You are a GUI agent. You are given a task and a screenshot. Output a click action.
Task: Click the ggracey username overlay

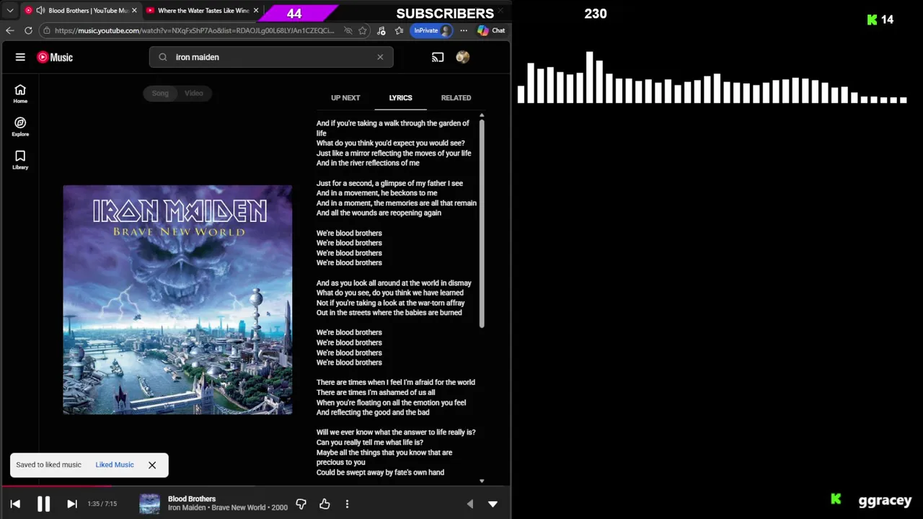885,500
